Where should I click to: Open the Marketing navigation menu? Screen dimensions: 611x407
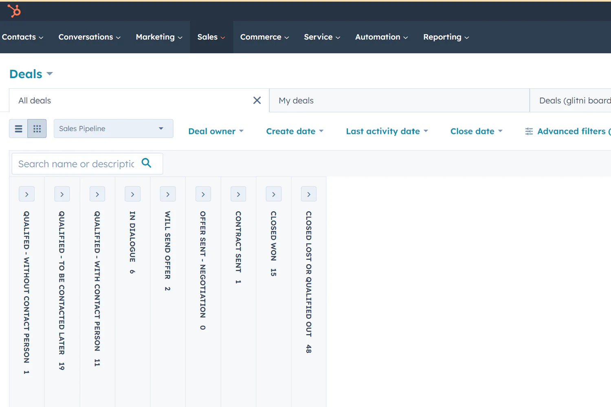tap(158, 37)
